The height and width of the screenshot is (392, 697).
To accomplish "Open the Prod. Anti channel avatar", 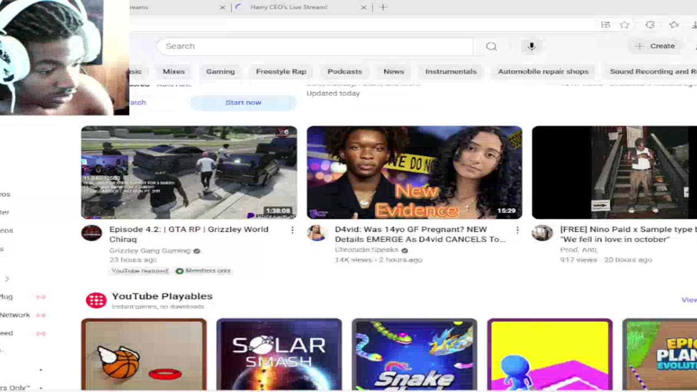I will (542, 233).
